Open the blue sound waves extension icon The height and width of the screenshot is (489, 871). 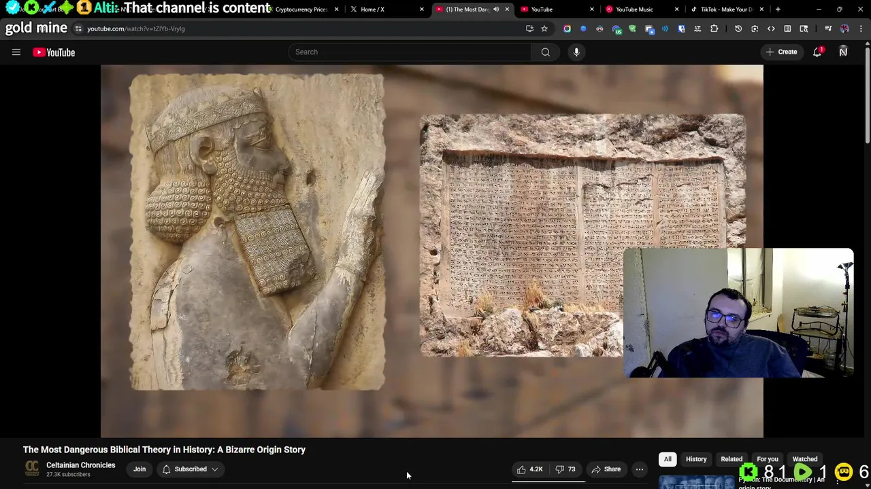tap(665, 29)
